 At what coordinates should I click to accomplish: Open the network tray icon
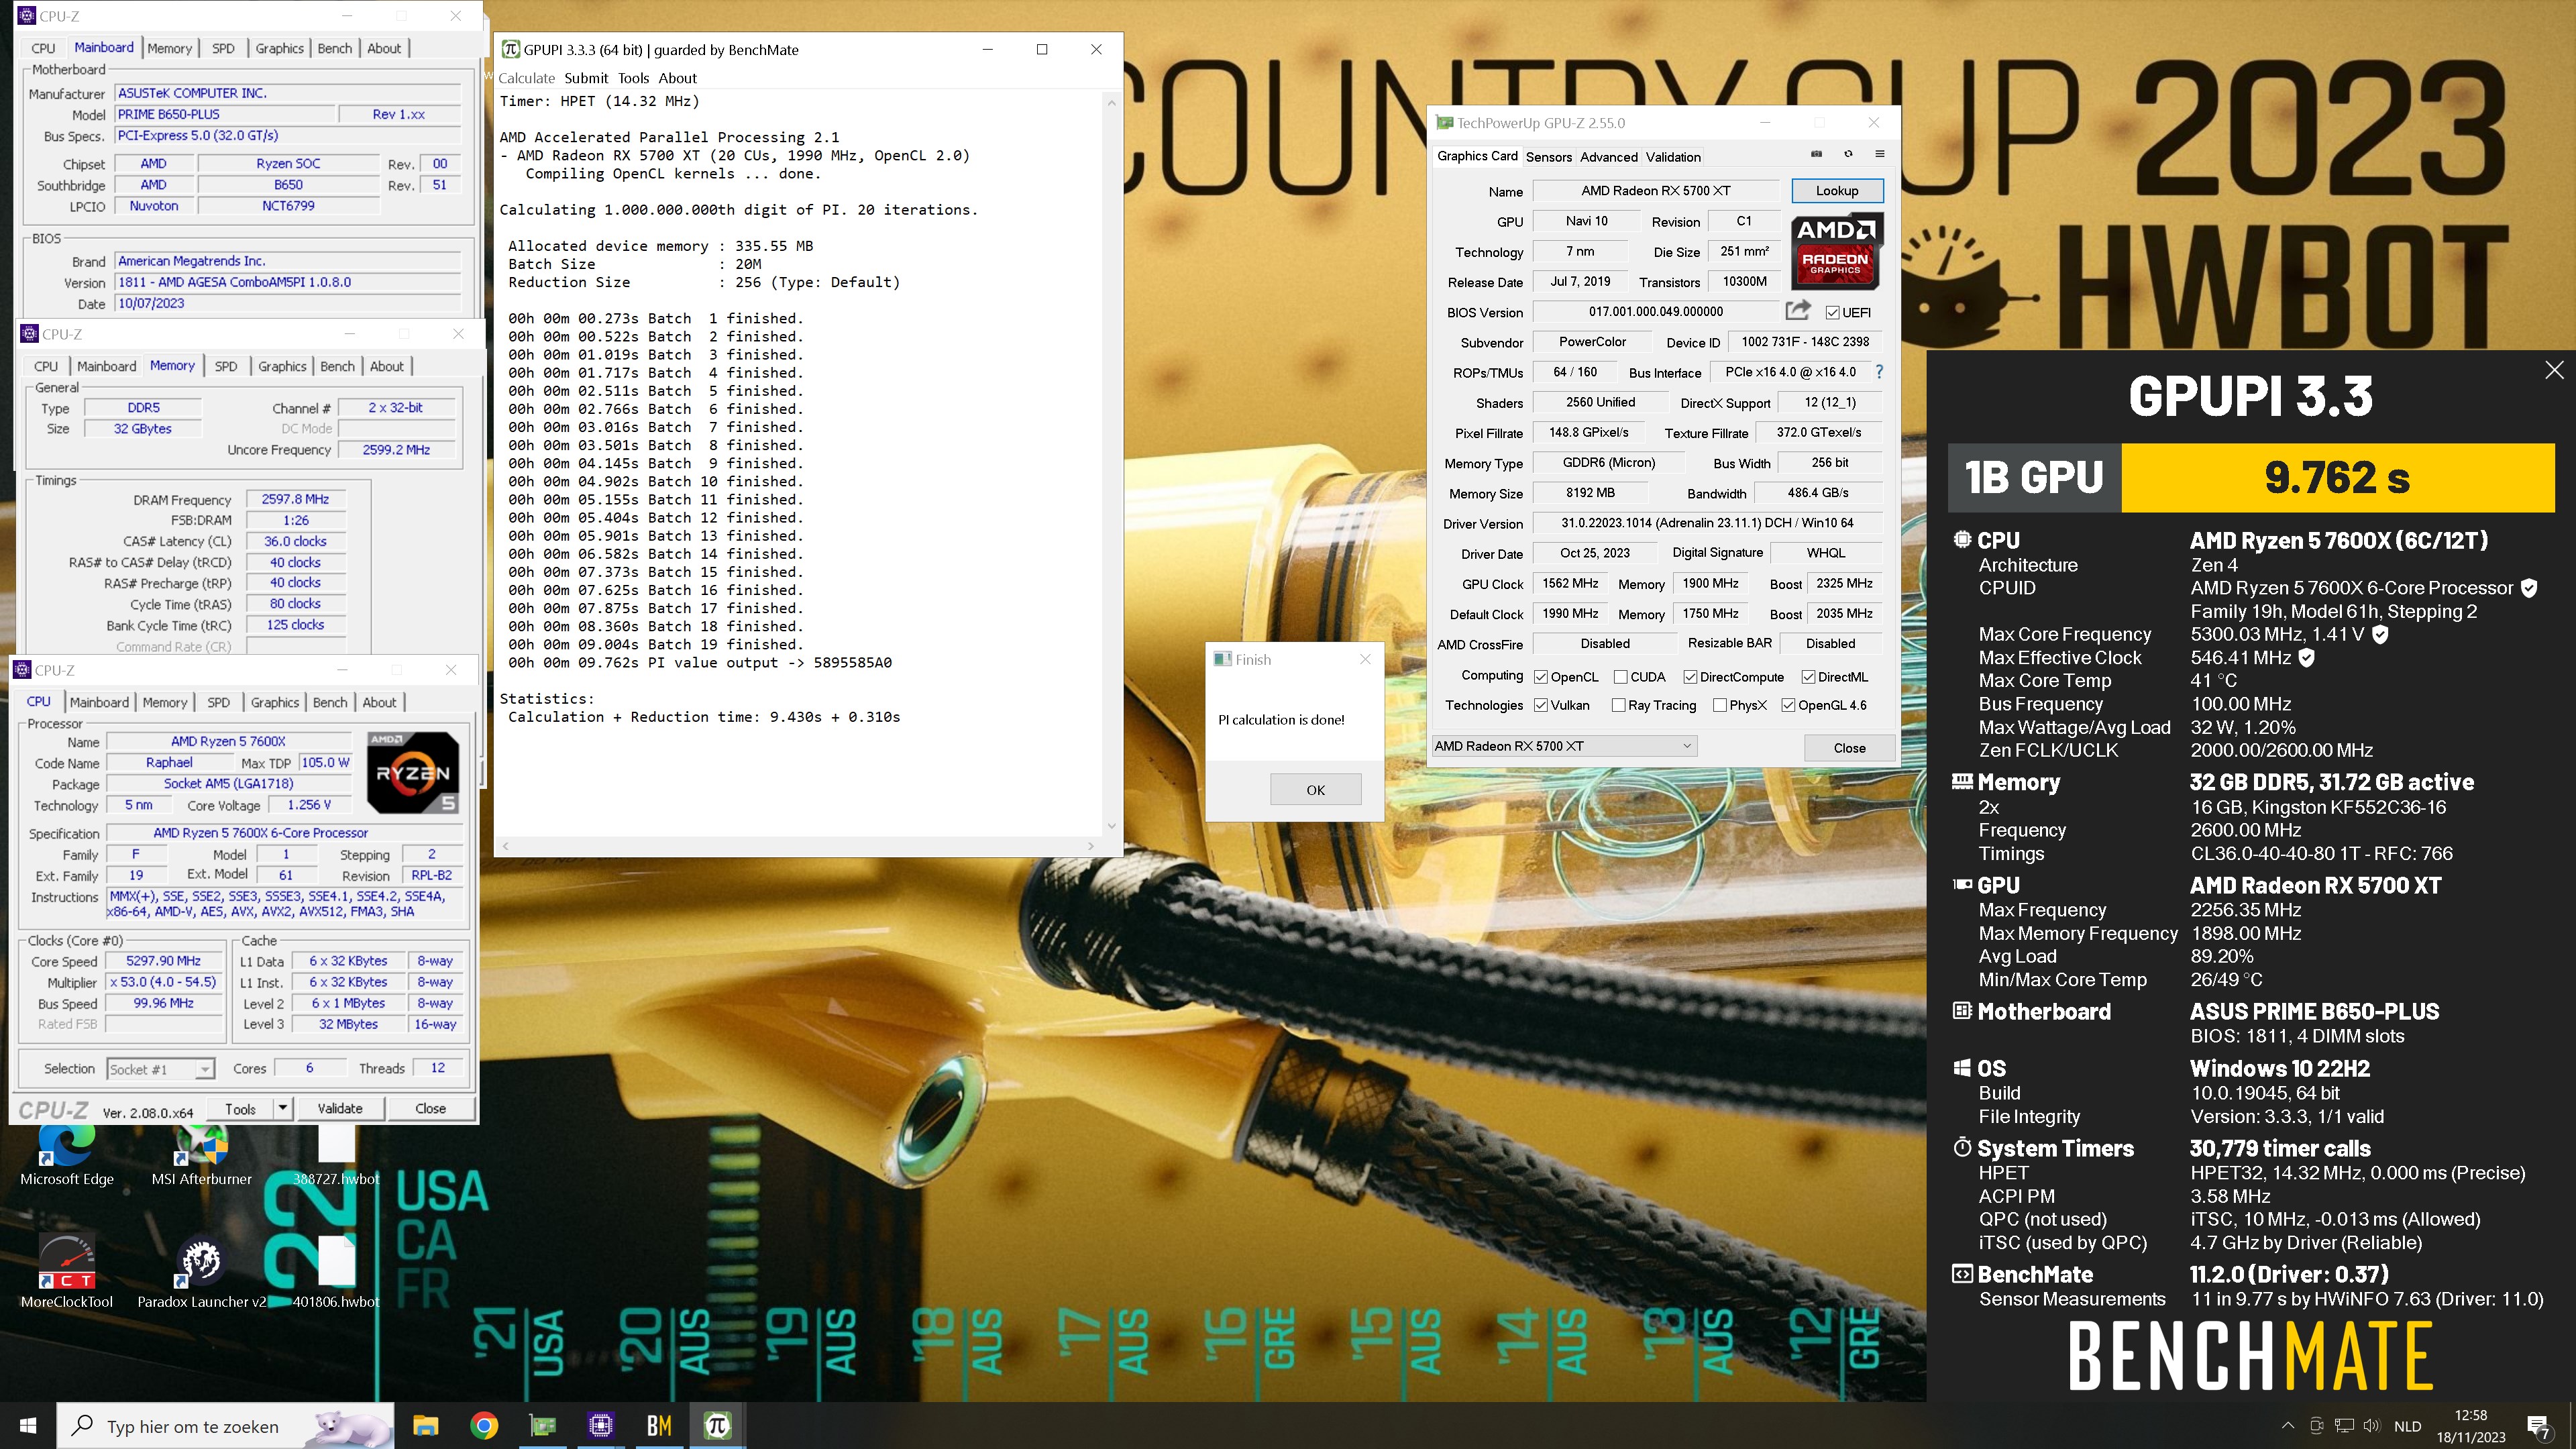[2344, 1426]
